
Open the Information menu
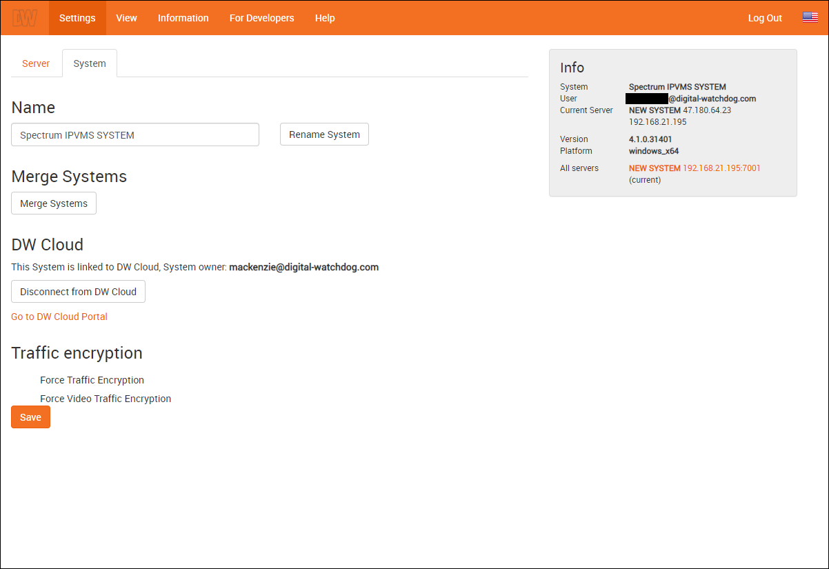tap(183, 18)
